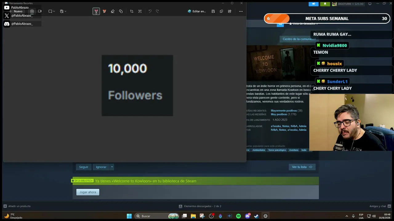Redo the edit in Snipping Tool

point(157,11)
